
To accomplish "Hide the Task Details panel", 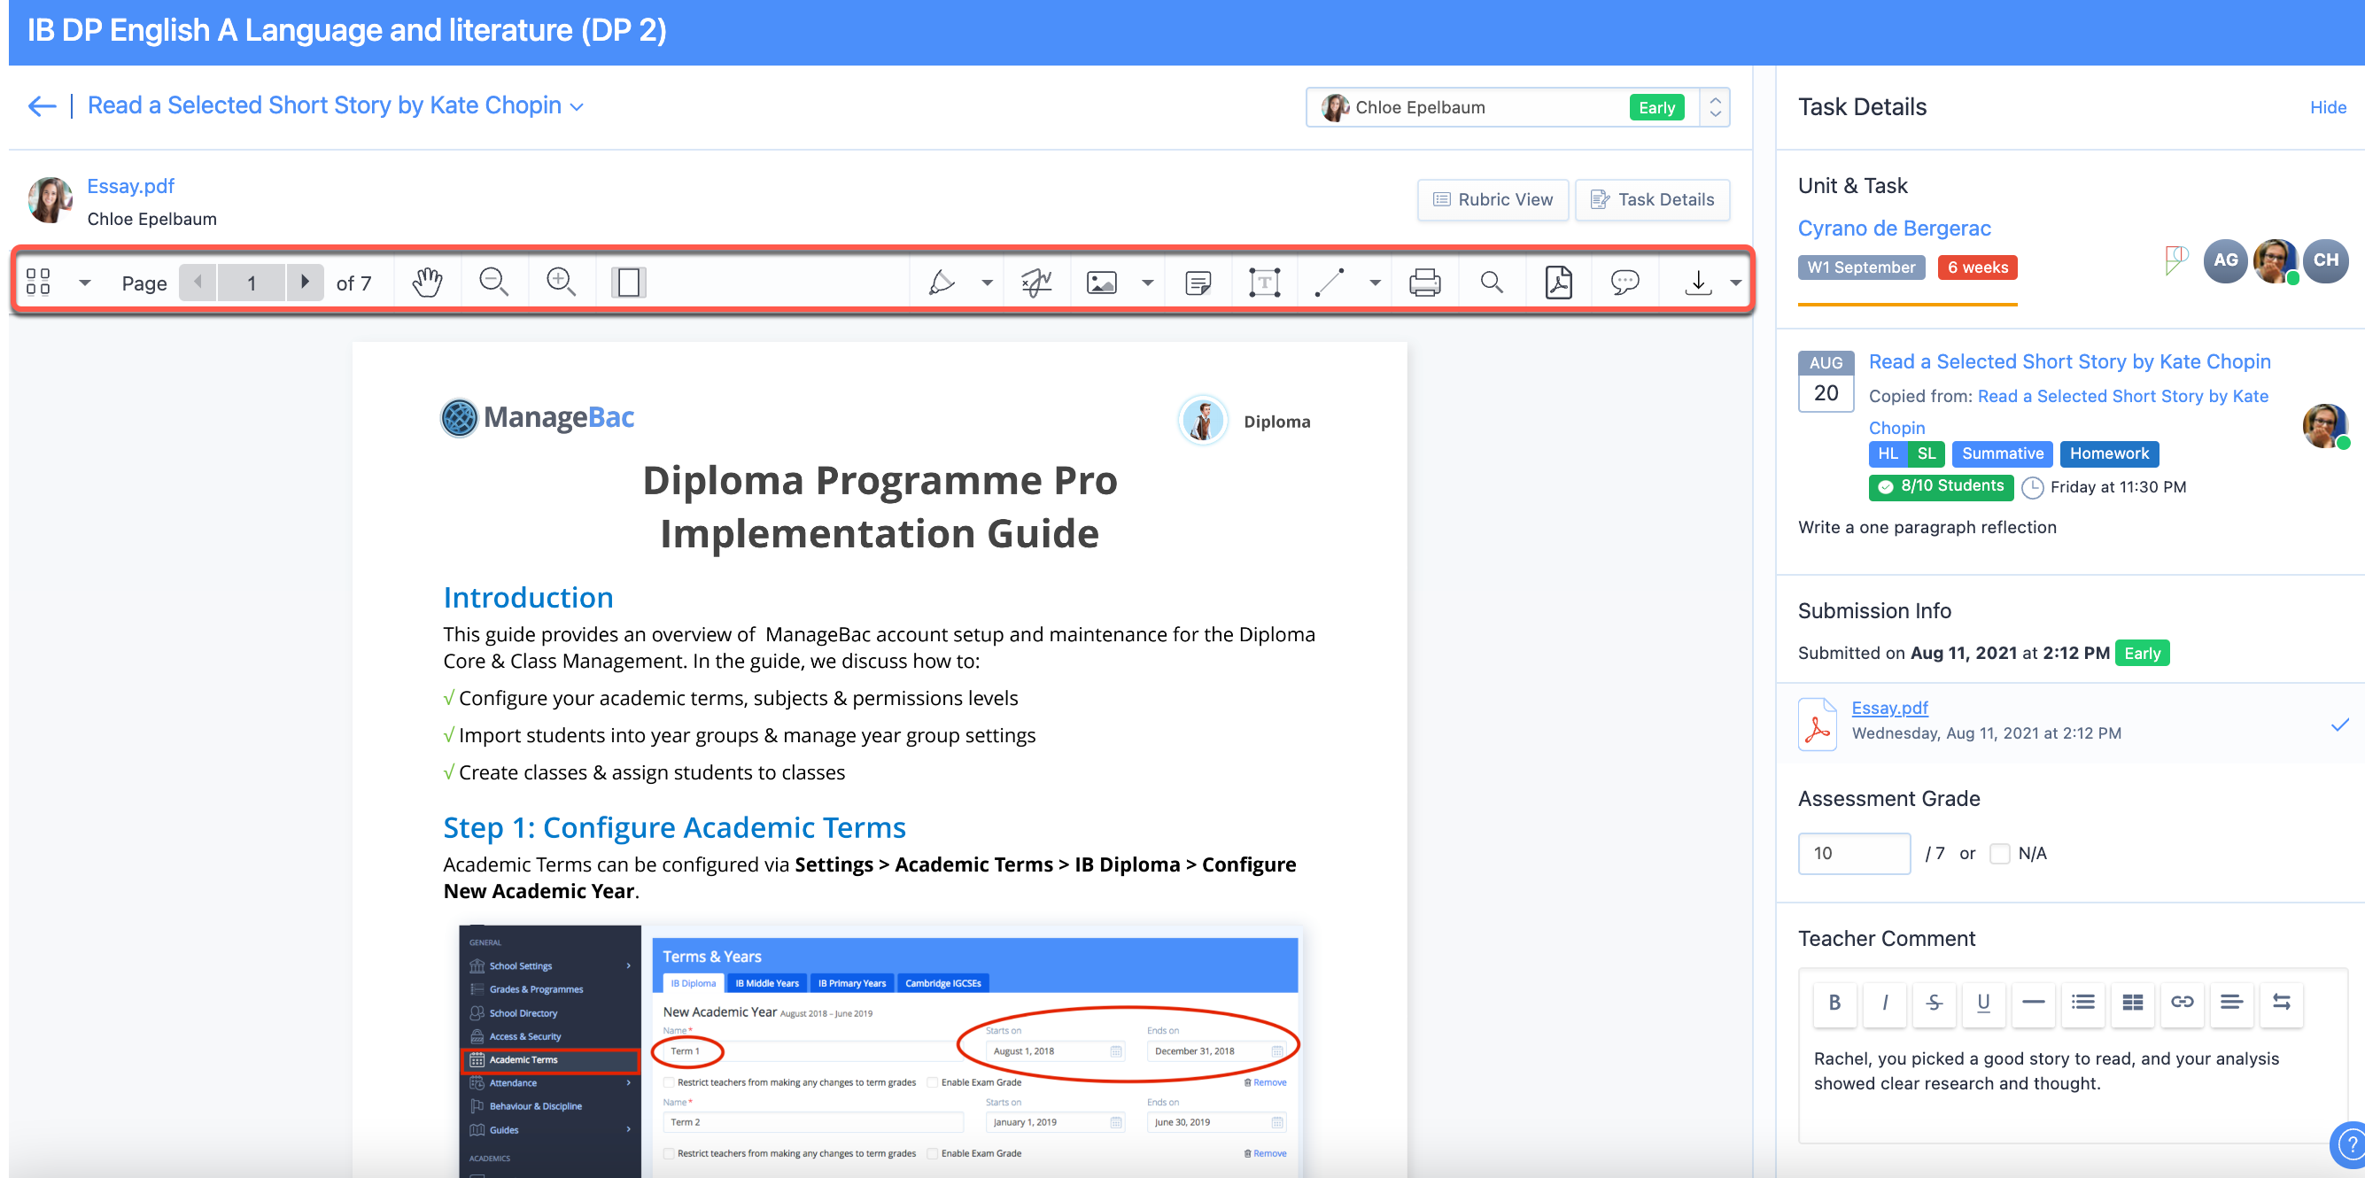I will click(2328, 107).
